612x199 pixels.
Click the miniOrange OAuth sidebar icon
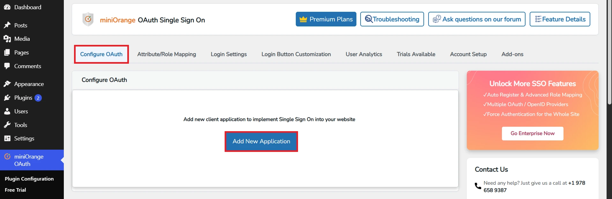click(x=7, y=157)
